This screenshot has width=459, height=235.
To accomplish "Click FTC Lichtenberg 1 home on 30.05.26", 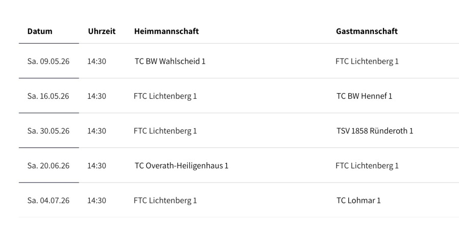I will (165, 131).
